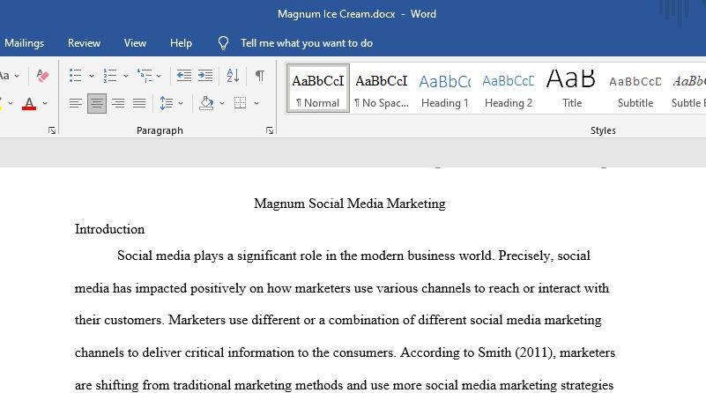The image size is (706, 393).
Task: Open the Review tab
Action: pyautogui.click(x=85, y=43)
